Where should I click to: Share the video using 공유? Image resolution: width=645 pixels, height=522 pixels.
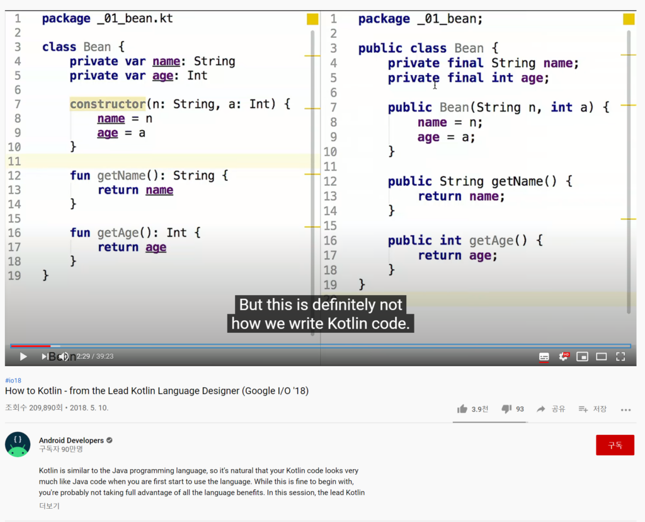[x=551, y=409]
